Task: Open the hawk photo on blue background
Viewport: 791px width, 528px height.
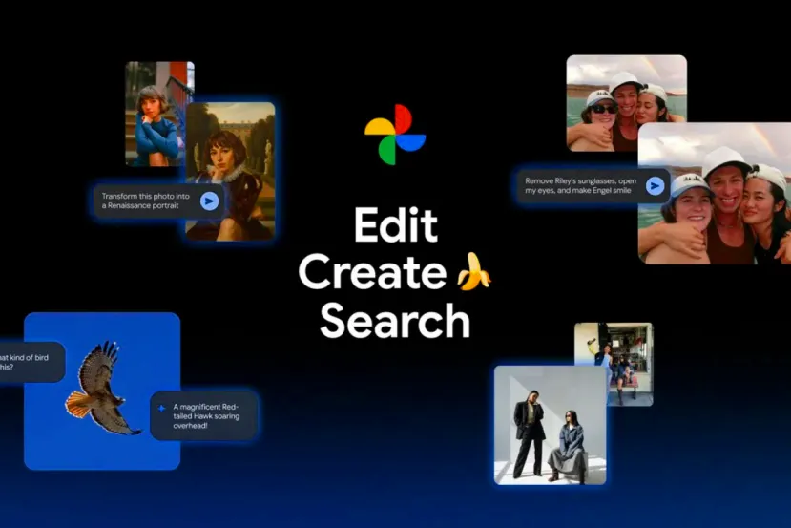Action: (x=102, y=391)
